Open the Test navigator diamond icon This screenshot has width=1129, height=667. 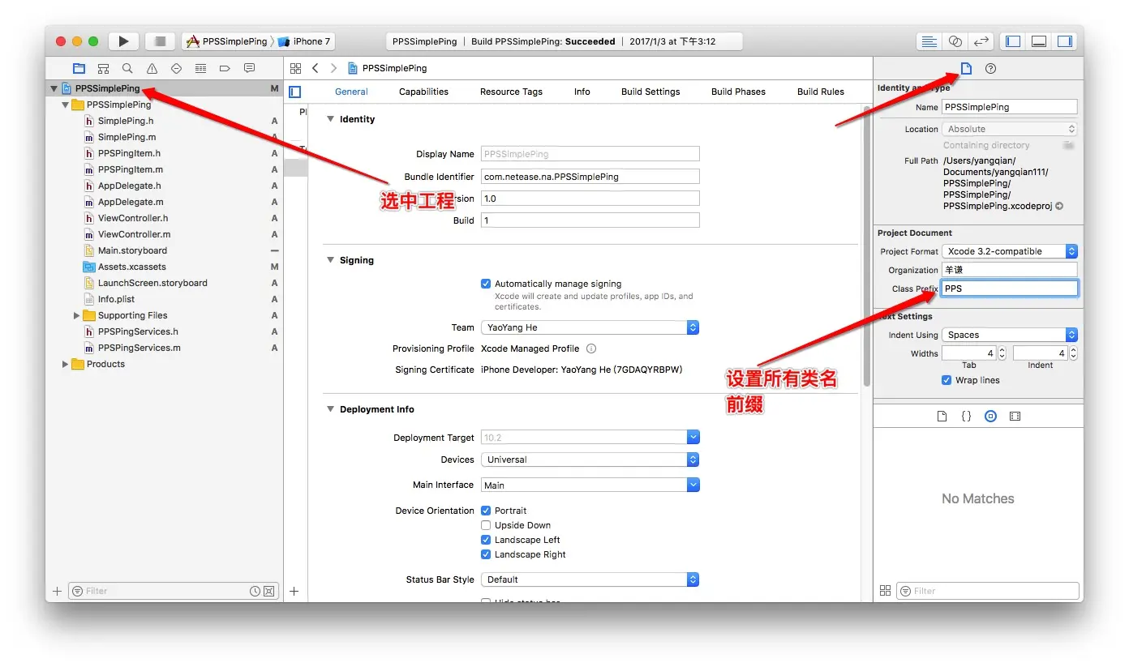[176, 68]
